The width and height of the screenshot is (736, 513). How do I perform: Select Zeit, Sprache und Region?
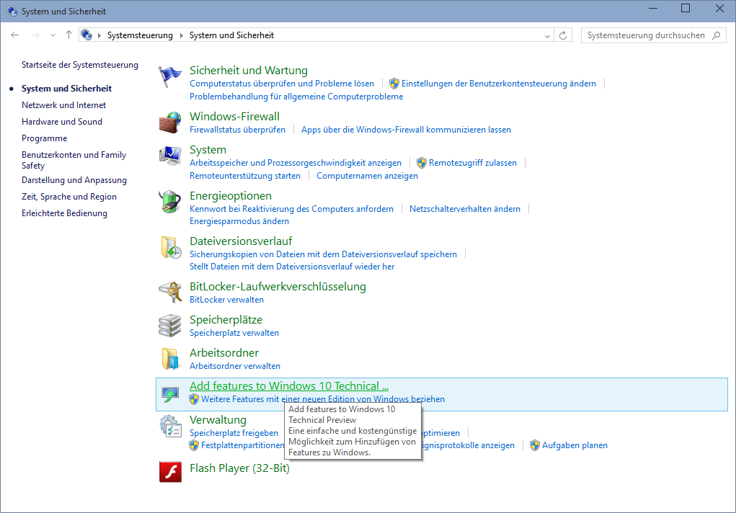[x=69, y=197]
